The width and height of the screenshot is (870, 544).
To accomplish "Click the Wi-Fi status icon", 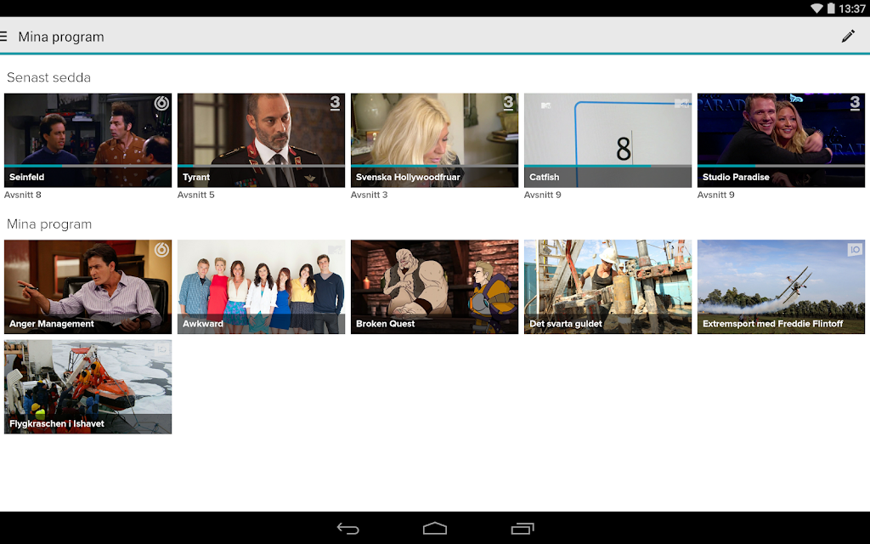I will pyautogui.click(x=816, y=8).
